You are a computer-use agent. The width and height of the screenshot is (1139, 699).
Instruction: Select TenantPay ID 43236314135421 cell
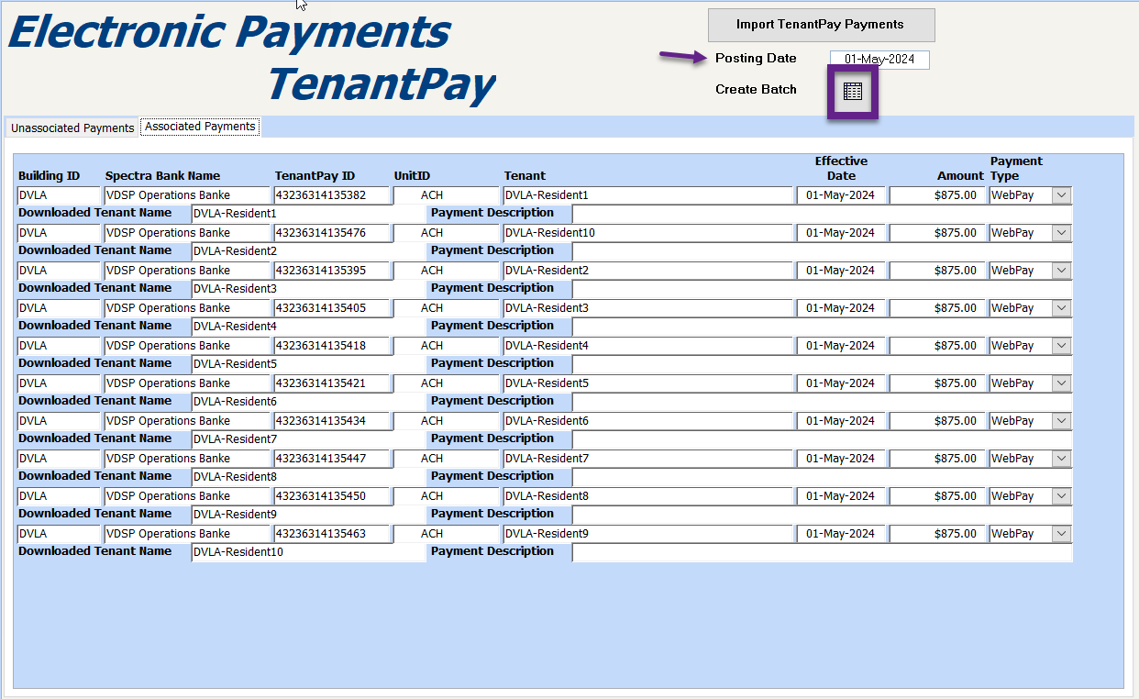(333, 383)
